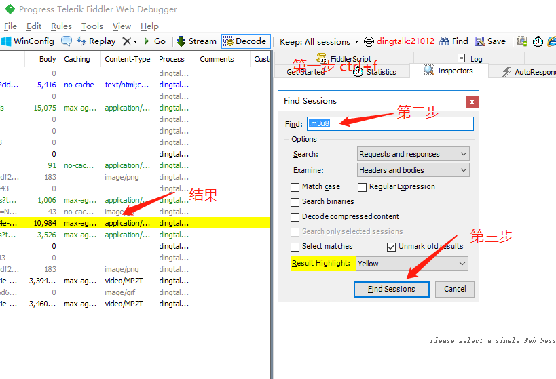
Task: Select the image/gif session row
Action: click(134, 292)
